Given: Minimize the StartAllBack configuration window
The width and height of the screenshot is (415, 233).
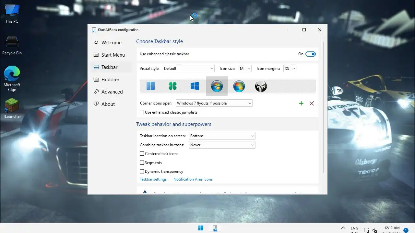Looking at the screenshot, I should 289,30.
